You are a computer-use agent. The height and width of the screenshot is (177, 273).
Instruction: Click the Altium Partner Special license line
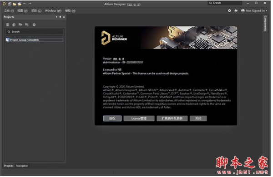[x=146, y=74]
